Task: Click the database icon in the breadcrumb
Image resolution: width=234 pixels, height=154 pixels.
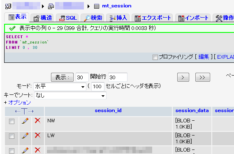Action: pyautogui.click(x=51, y=6)
